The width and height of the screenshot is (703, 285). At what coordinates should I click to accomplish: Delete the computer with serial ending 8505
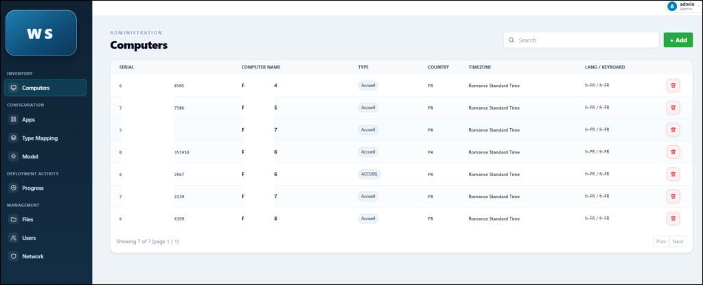point(673,86)
